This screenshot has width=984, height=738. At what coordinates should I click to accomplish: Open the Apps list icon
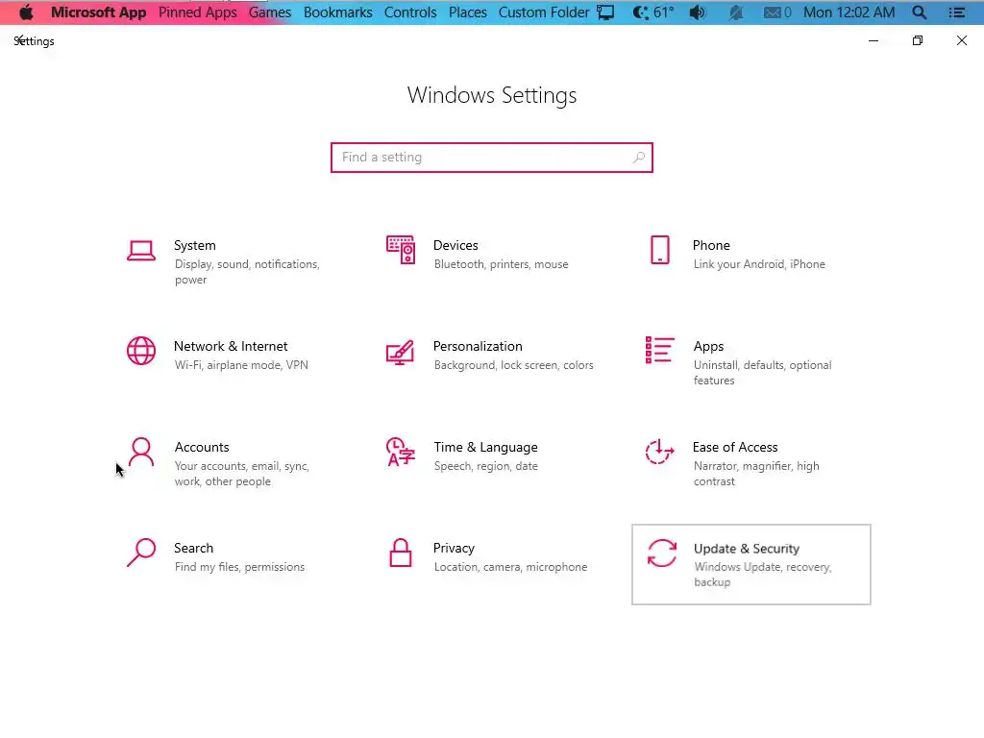(659, 350)
